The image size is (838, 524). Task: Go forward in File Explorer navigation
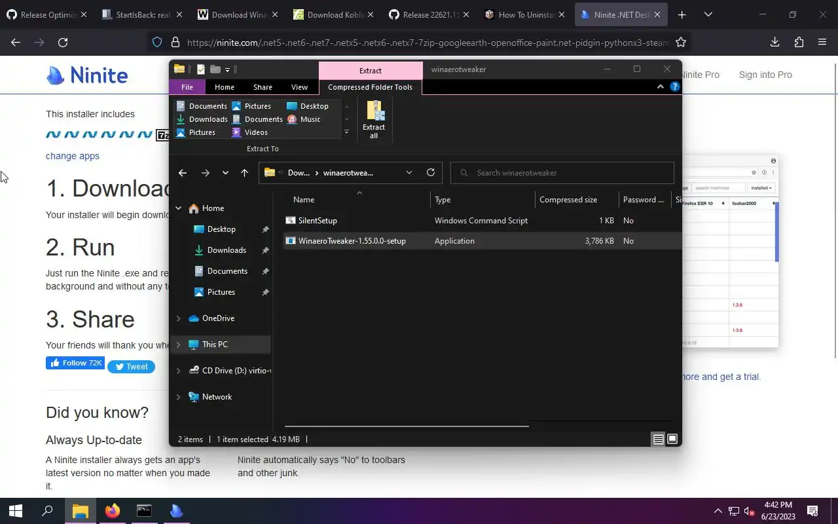[205, 173]
